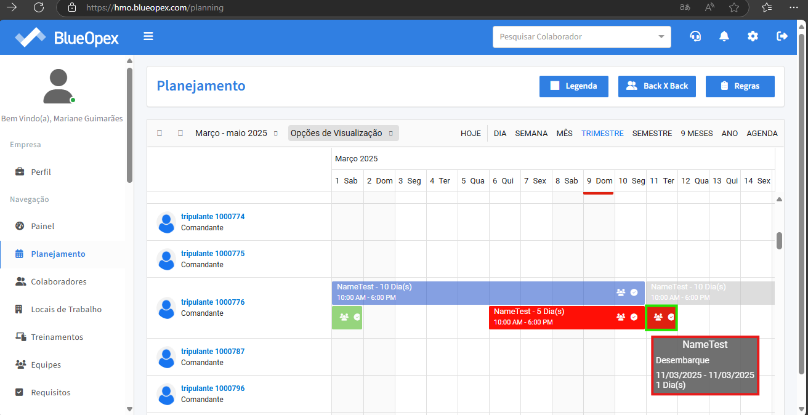Open Opções de Visualização dropdown
This screenshot has width=808, height=415.
(x=344, y=133)
